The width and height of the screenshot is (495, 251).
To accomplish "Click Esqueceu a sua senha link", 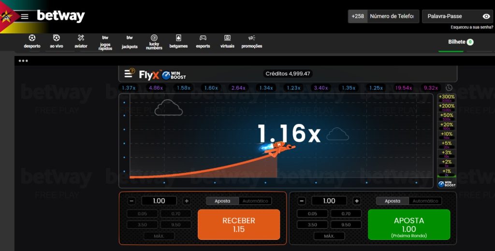I will pos(472,27).
